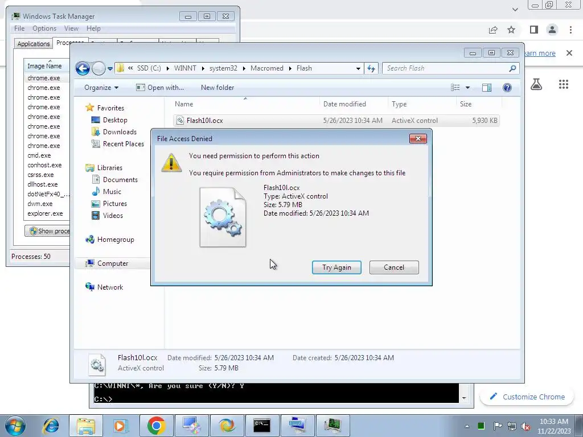Sort by Name column header
Screen dimensions: 583x437
click(245, 104)
